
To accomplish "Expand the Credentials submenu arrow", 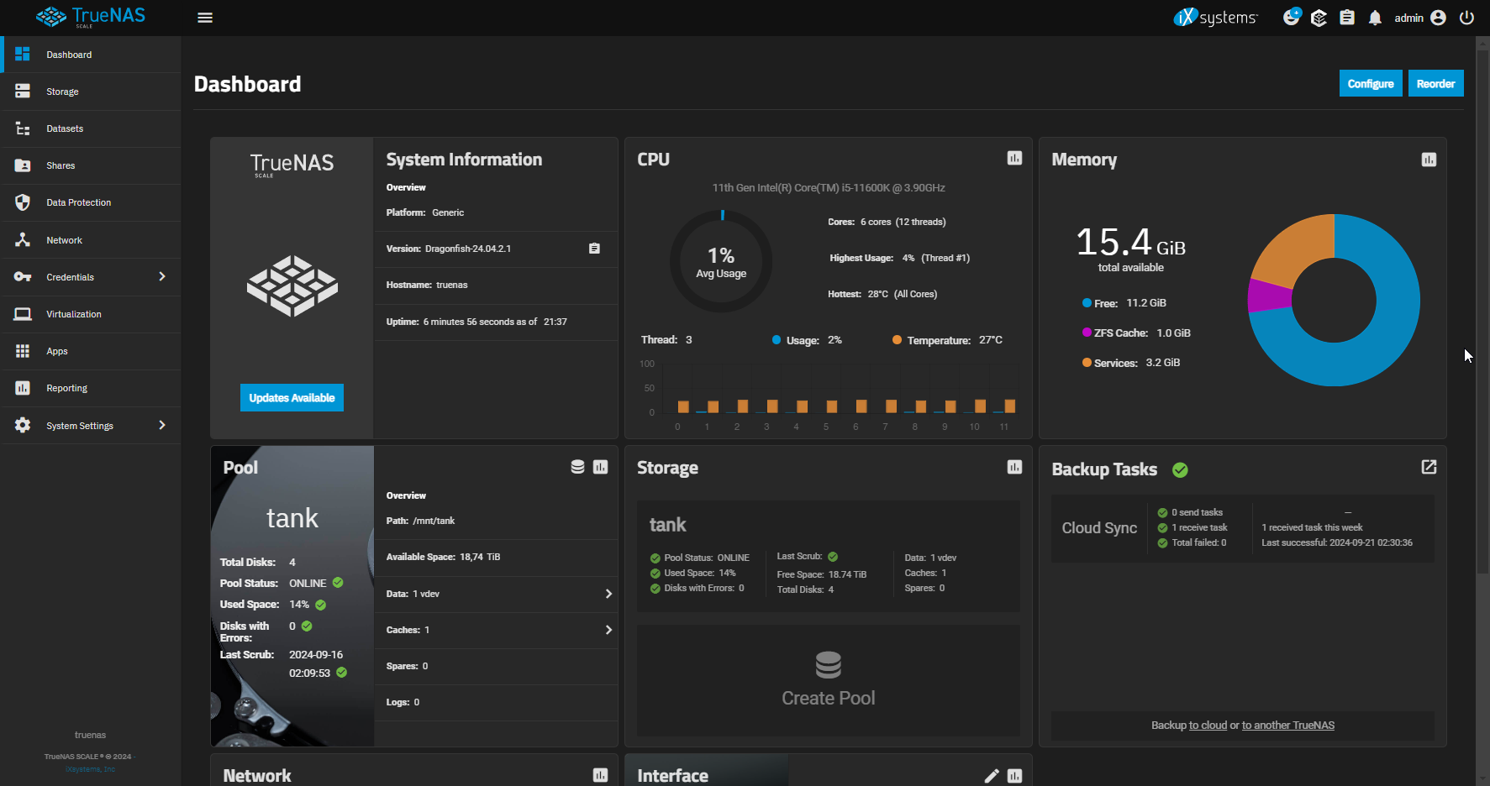I will pos(162,276).
